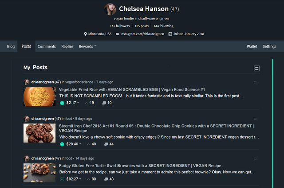View the 142 followers list
Viewport: 284px width, 188px height.
(x=120, y=26)
